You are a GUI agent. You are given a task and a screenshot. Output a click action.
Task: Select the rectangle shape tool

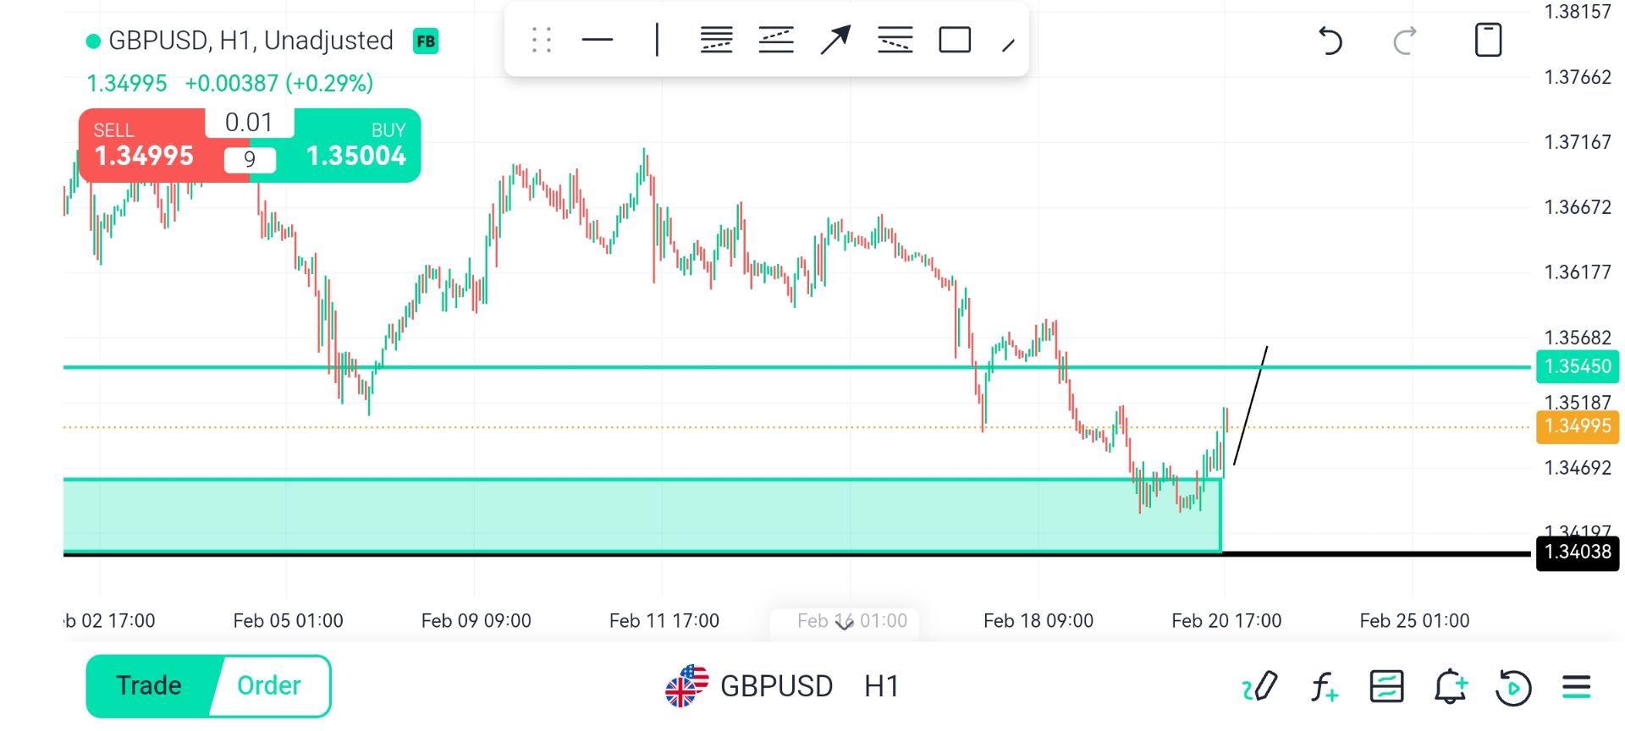[x=955, y=40]
